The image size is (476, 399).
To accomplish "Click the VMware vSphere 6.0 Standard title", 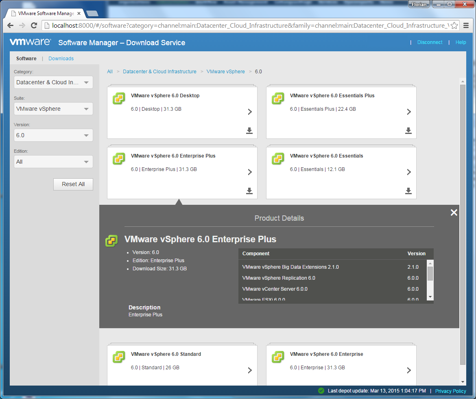I will point(166,354).
